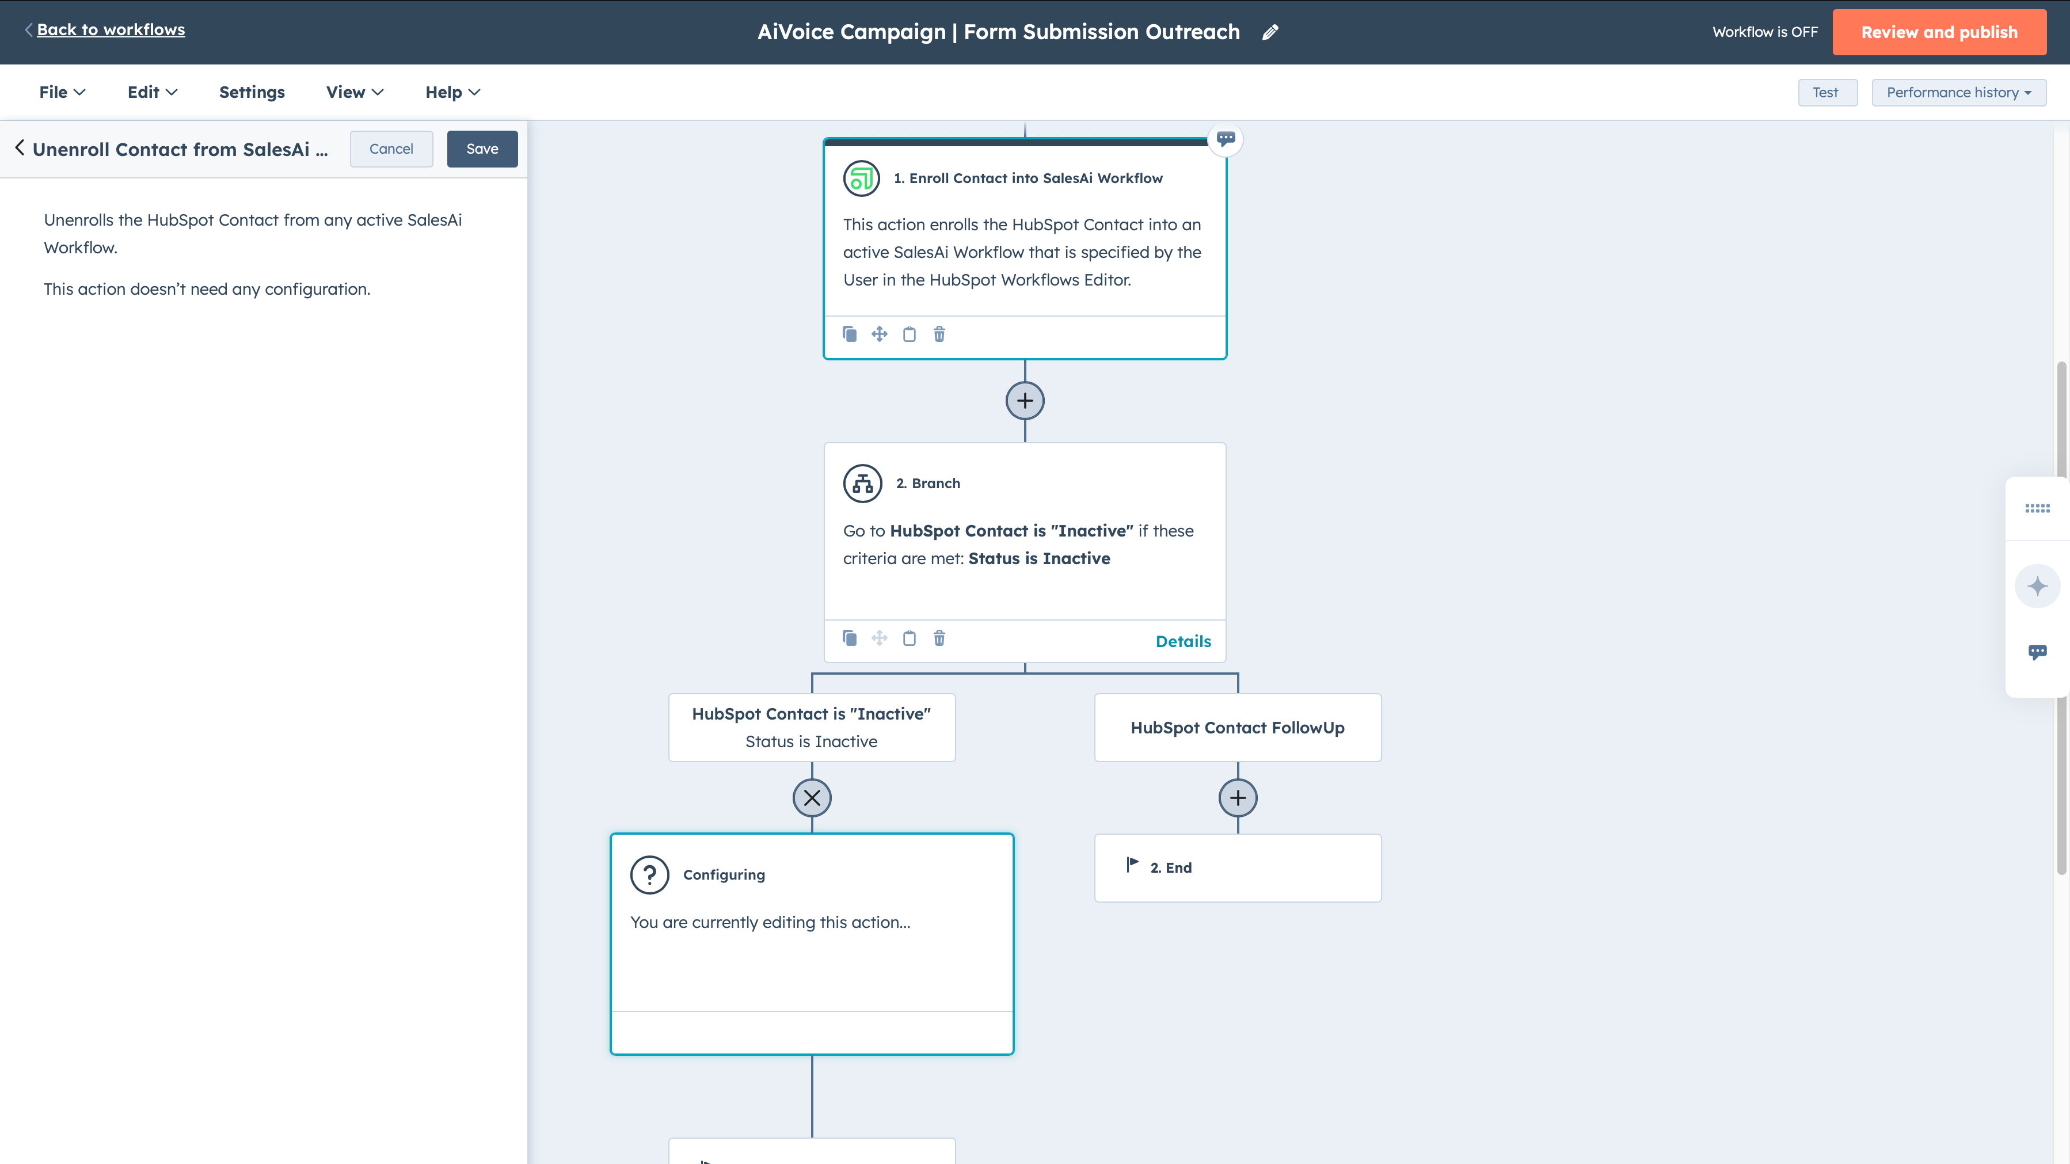2070x1164 pixels.
Task: Click the Save button
Action: 482,149
